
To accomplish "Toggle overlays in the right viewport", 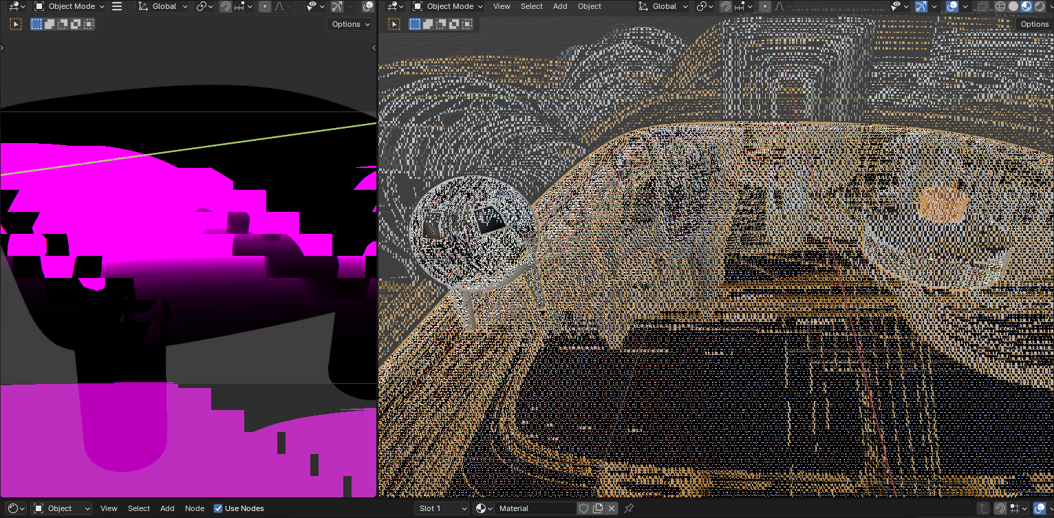I will [x=952, y=6].
